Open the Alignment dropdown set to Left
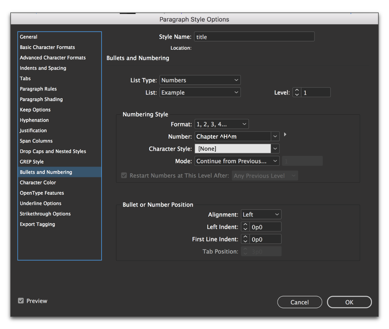The width and height of the screenshot is (389, 329). (261, 214)
